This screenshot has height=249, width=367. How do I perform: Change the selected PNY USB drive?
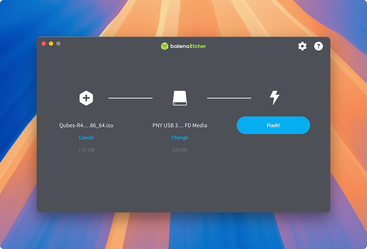(x=180, y=138)
